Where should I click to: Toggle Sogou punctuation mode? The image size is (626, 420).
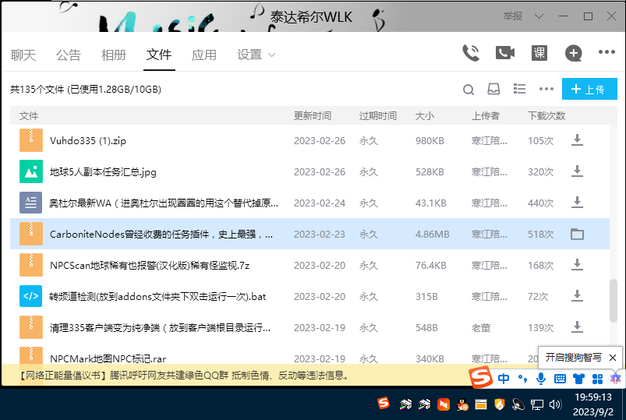tap(522, 378)
